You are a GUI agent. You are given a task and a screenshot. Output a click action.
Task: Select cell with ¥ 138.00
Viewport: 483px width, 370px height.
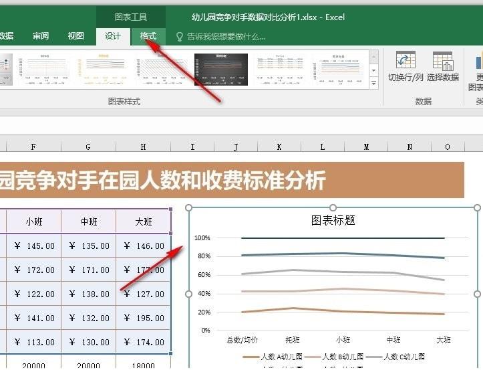89,294
